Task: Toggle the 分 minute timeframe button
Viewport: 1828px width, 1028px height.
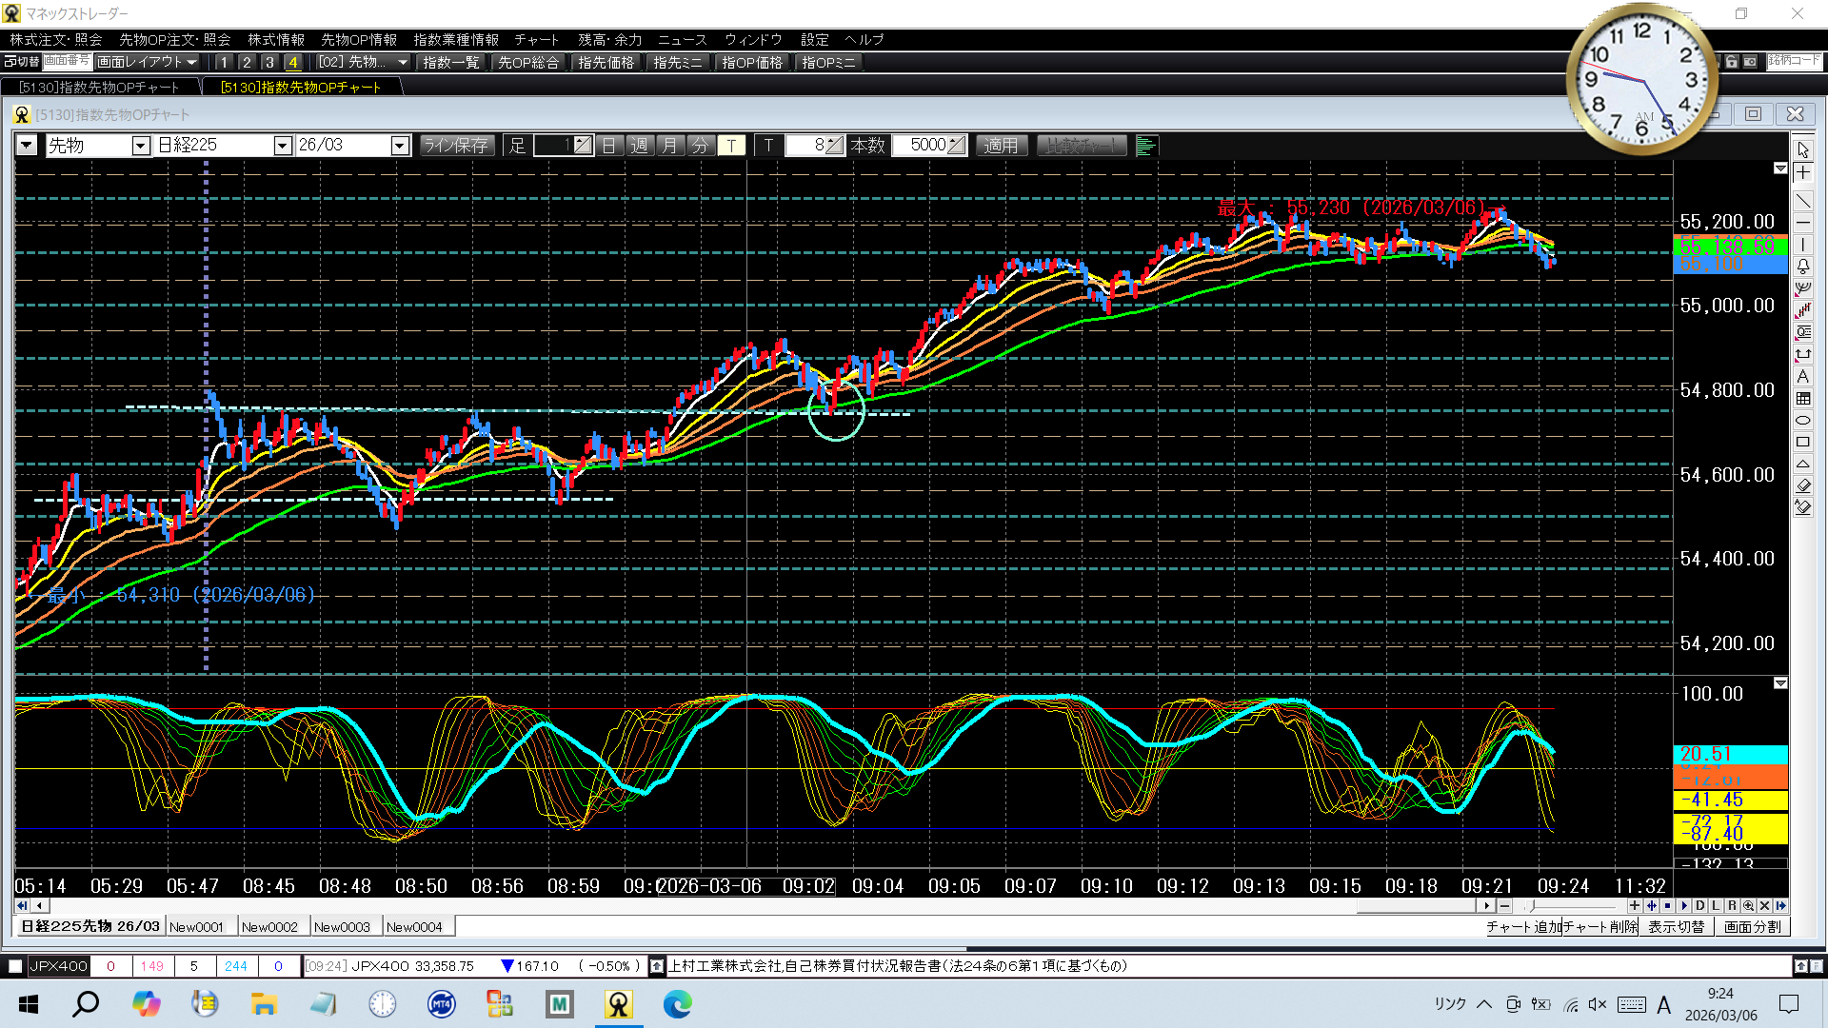Action: (701, 146)
